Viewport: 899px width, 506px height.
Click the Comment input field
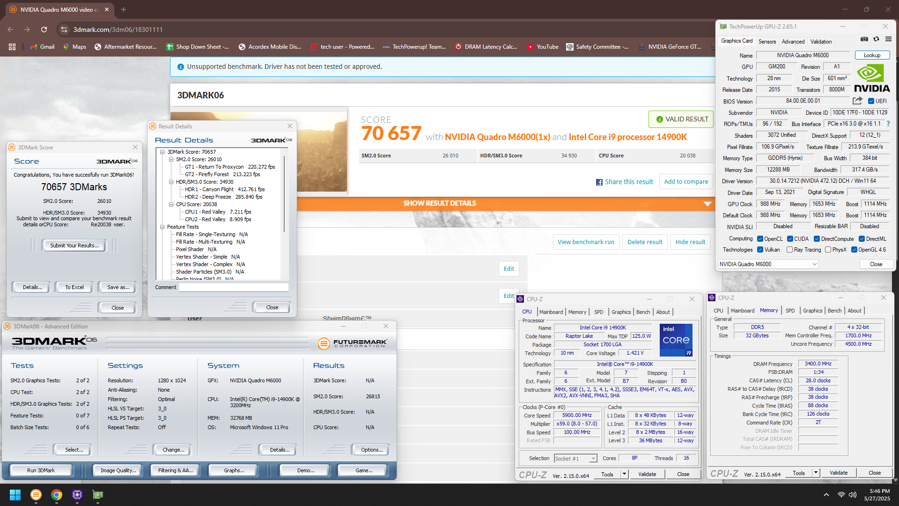[x=234, y=287]
